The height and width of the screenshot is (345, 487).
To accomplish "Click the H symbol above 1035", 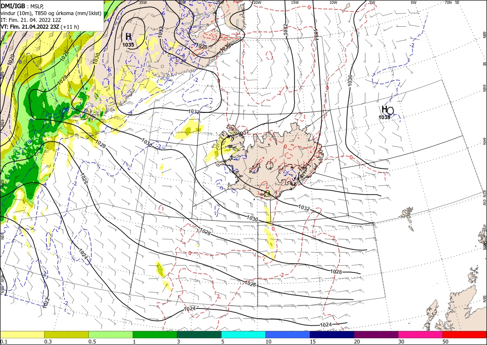I will click(x=128, y=36).
